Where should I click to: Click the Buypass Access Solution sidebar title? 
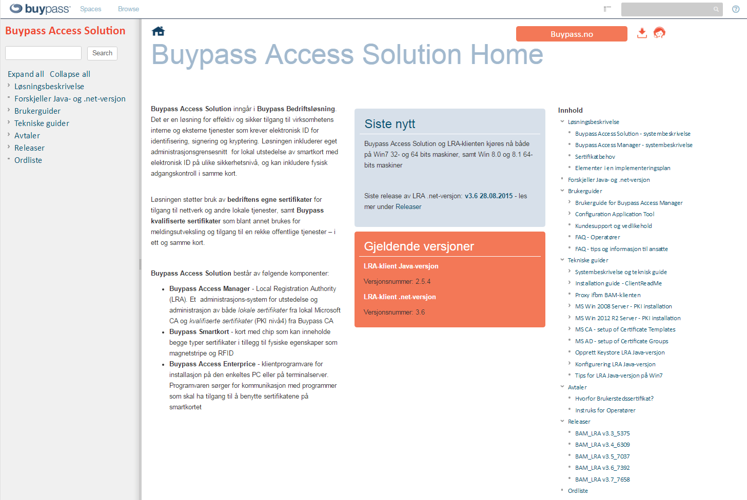pos(65,31)
